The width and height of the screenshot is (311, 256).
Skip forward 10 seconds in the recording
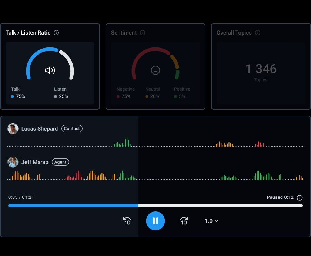coord(184,221)
